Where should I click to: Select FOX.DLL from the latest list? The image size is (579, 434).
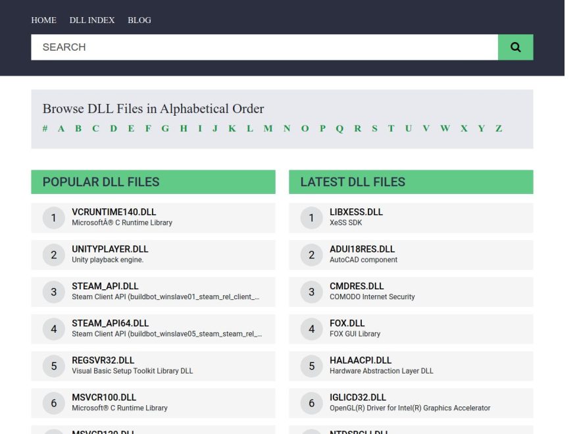tap(347, 324)
